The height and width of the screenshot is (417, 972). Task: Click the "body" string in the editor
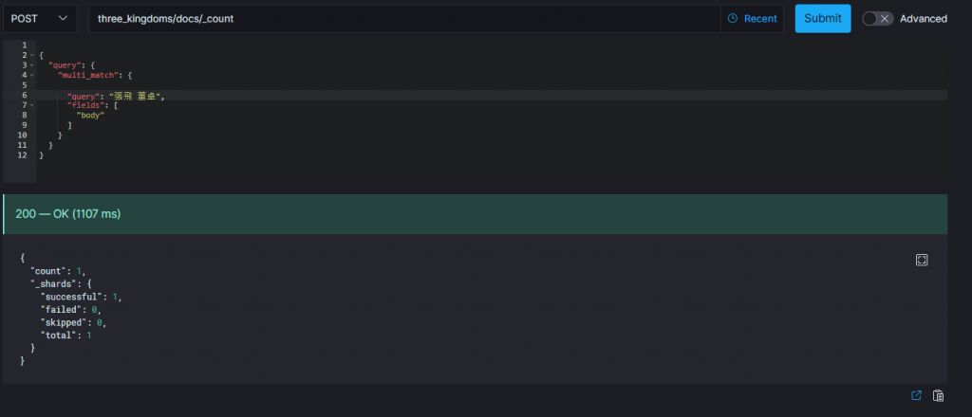[90, 115]
